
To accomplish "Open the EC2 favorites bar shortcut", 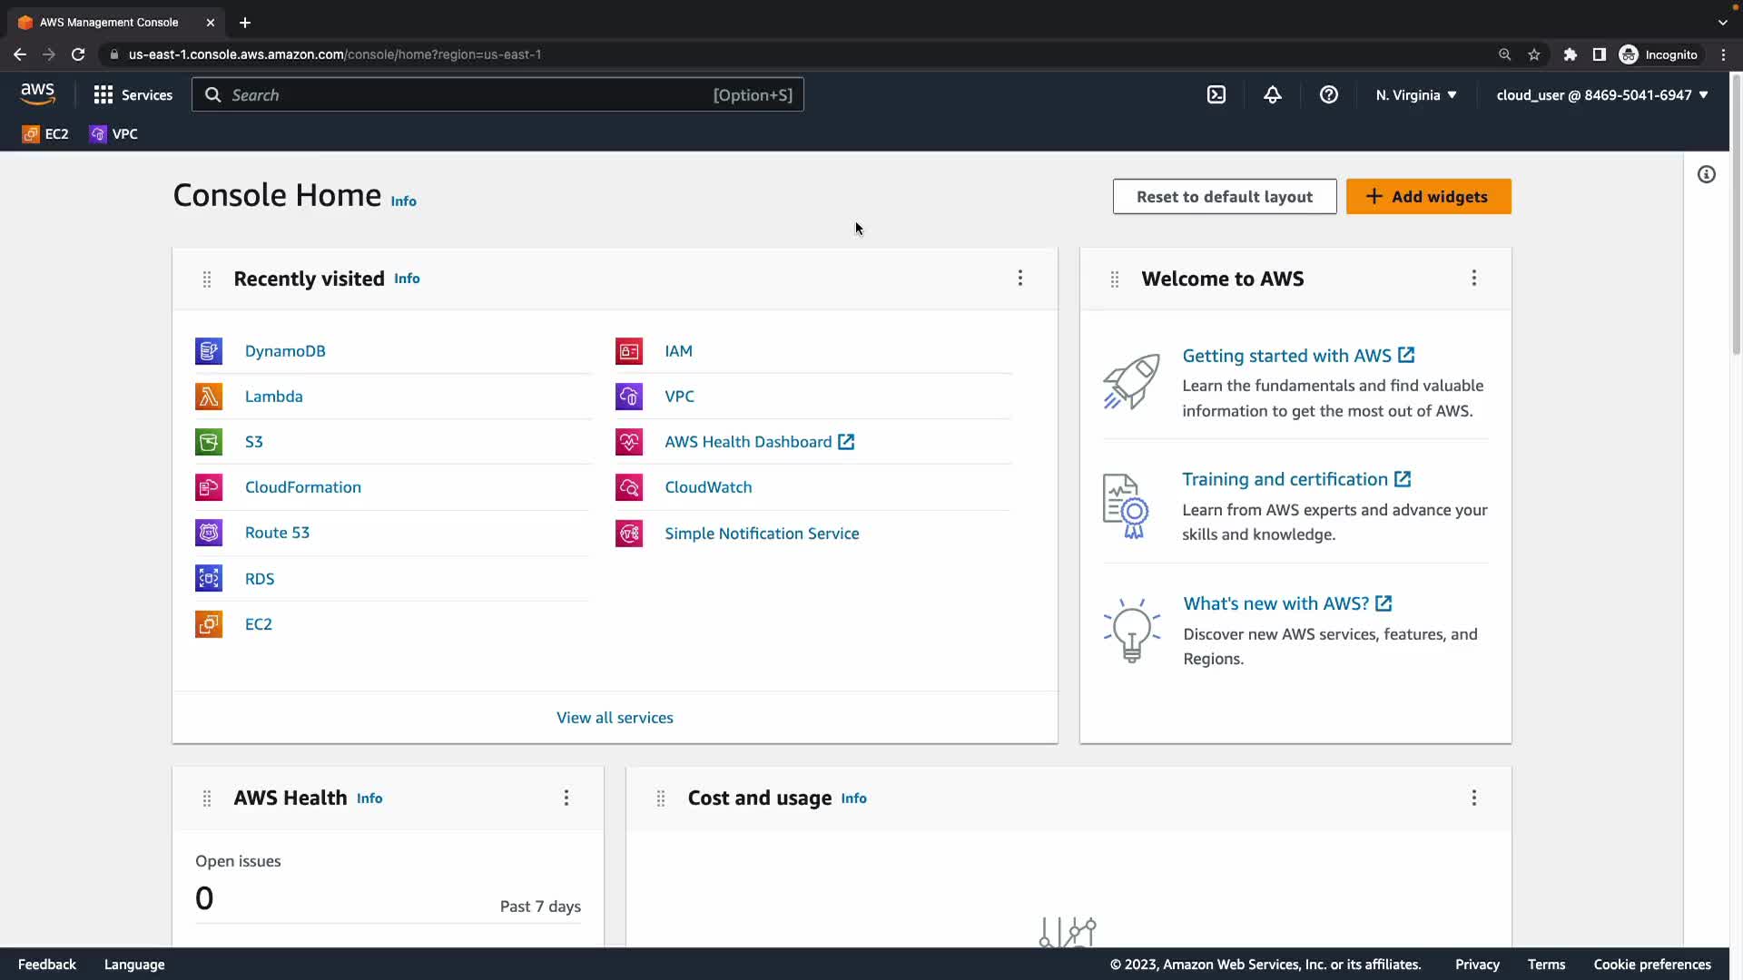I will pos(45,134).
